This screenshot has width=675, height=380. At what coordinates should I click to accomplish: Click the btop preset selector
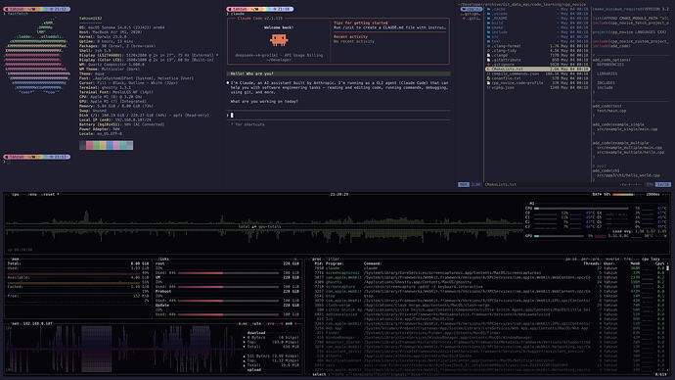pyautogui.click(x=49, y=194)
